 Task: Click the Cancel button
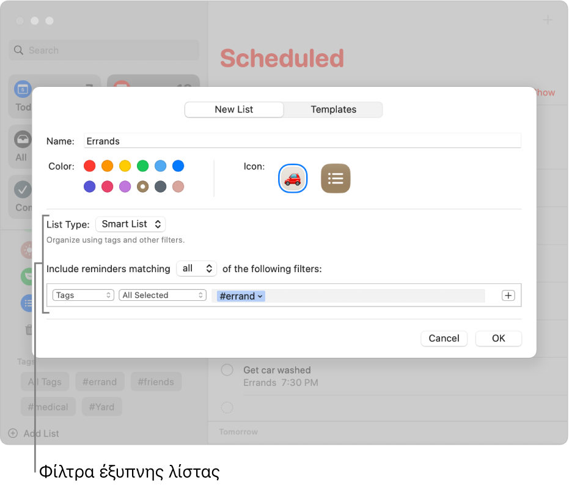(x=444, y=338)
